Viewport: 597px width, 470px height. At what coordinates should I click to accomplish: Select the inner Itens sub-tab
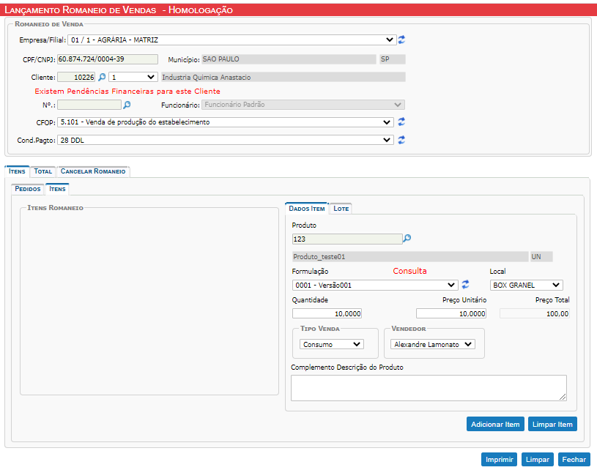point(57,189)
